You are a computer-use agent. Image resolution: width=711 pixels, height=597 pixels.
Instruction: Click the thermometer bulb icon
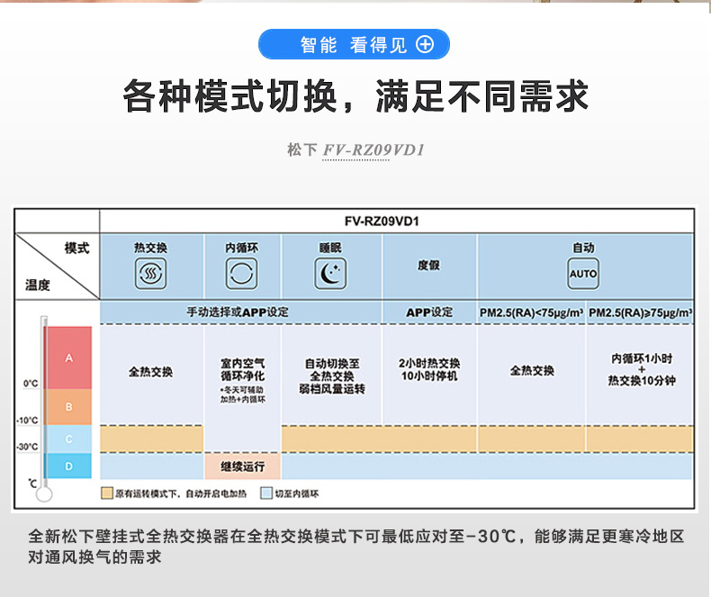coord(44,493)
